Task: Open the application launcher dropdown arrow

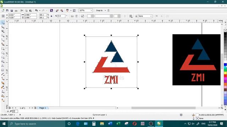Action: 71,11
